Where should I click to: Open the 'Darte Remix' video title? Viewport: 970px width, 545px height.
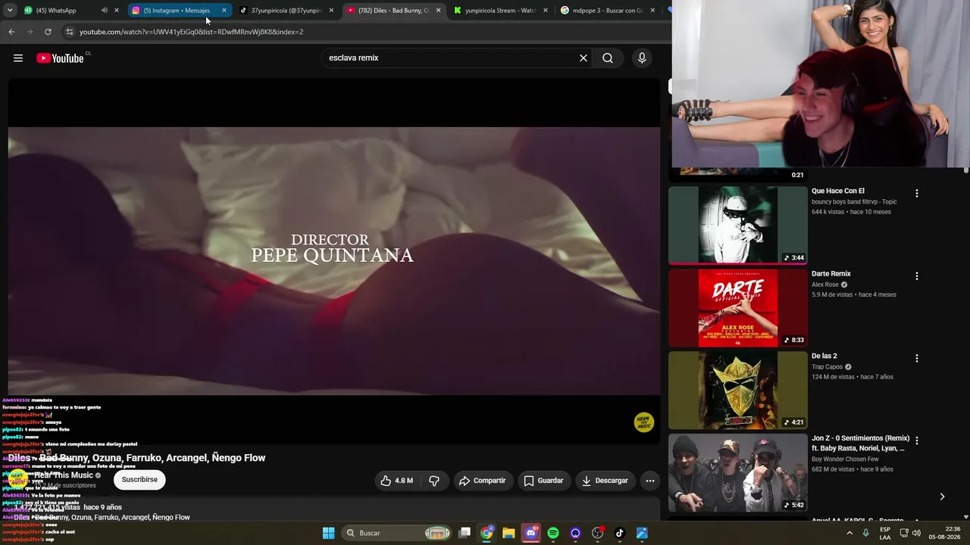pos(831,273)
